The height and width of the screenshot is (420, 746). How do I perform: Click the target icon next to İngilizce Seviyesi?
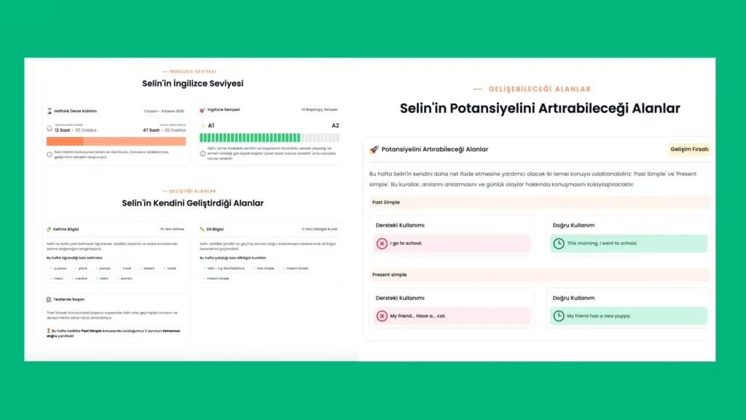[x=203, y=110]
